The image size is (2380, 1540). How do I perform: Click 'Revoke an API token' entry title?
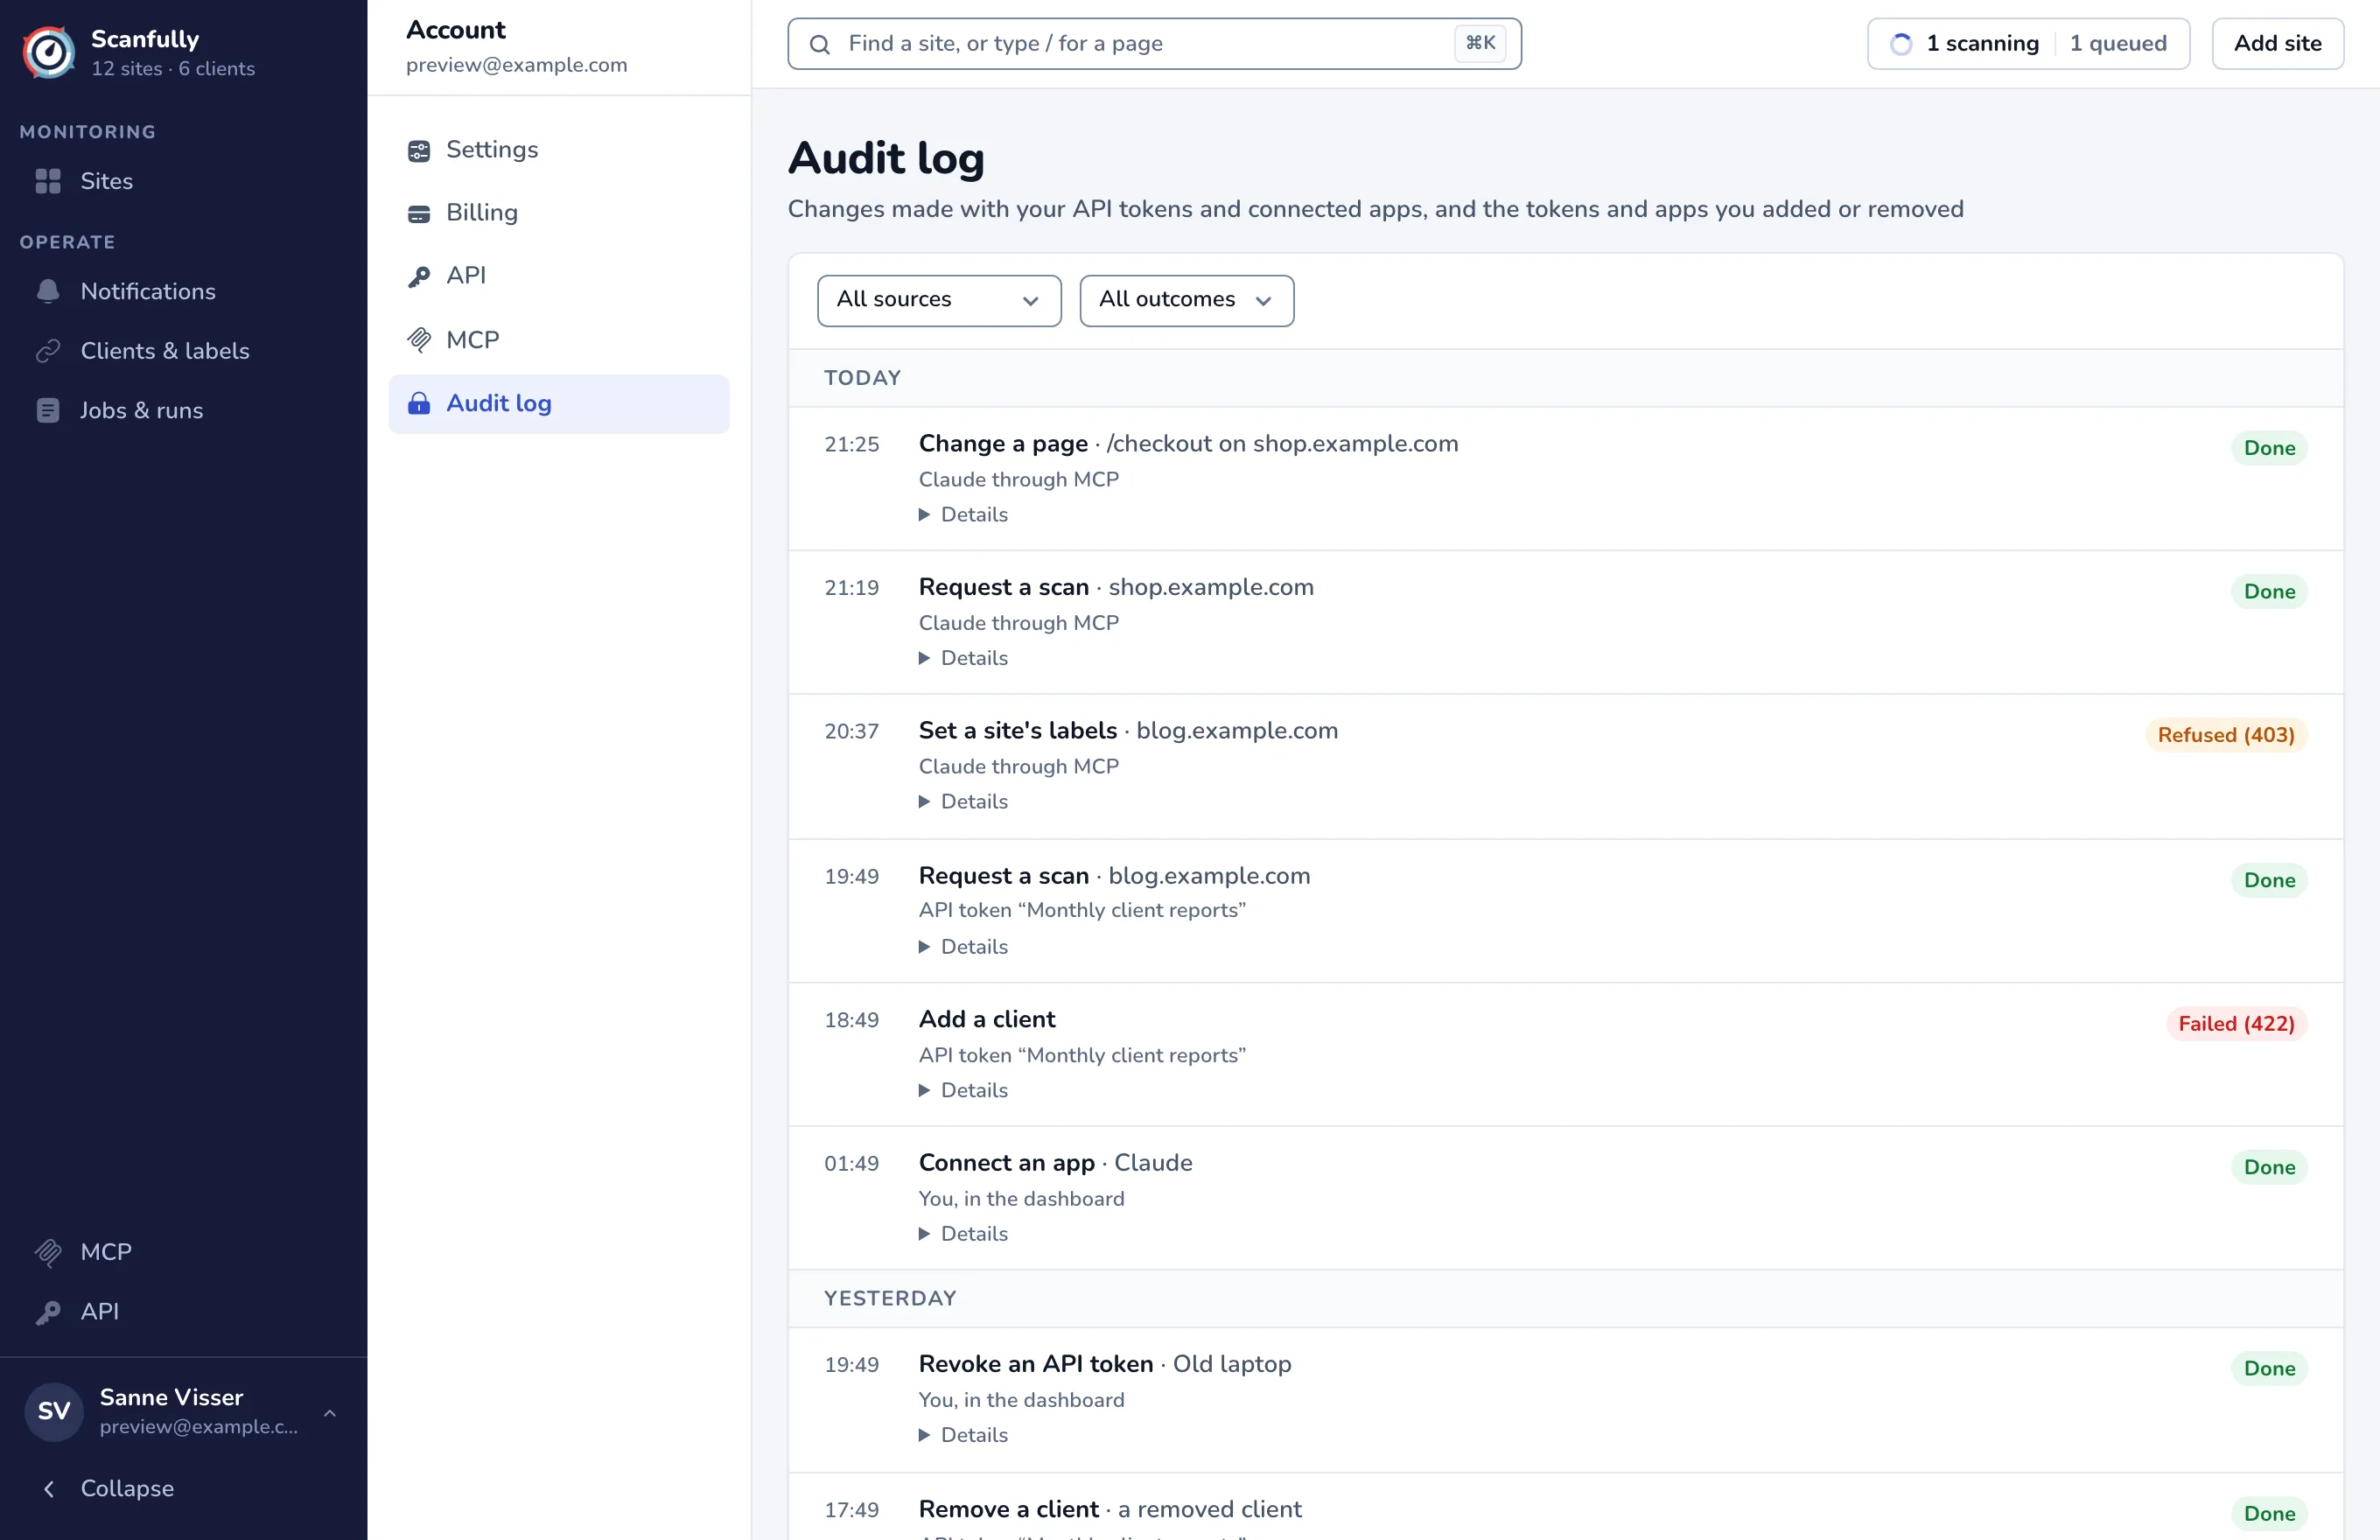pos(1036,1364)
